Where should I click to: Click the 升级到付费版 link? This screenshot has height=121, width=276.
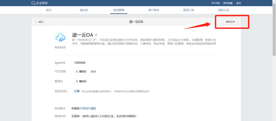pos(88,108)
